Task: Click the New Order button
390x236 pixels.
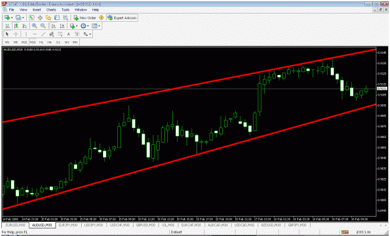Action: (85, 17)
